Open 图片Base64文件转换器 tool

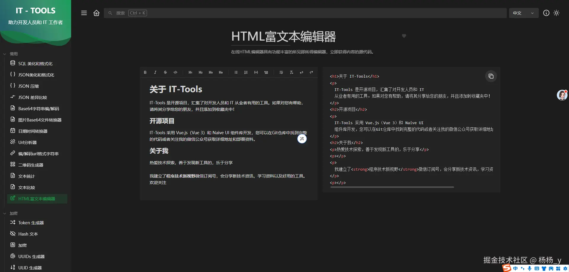[37, 120]
